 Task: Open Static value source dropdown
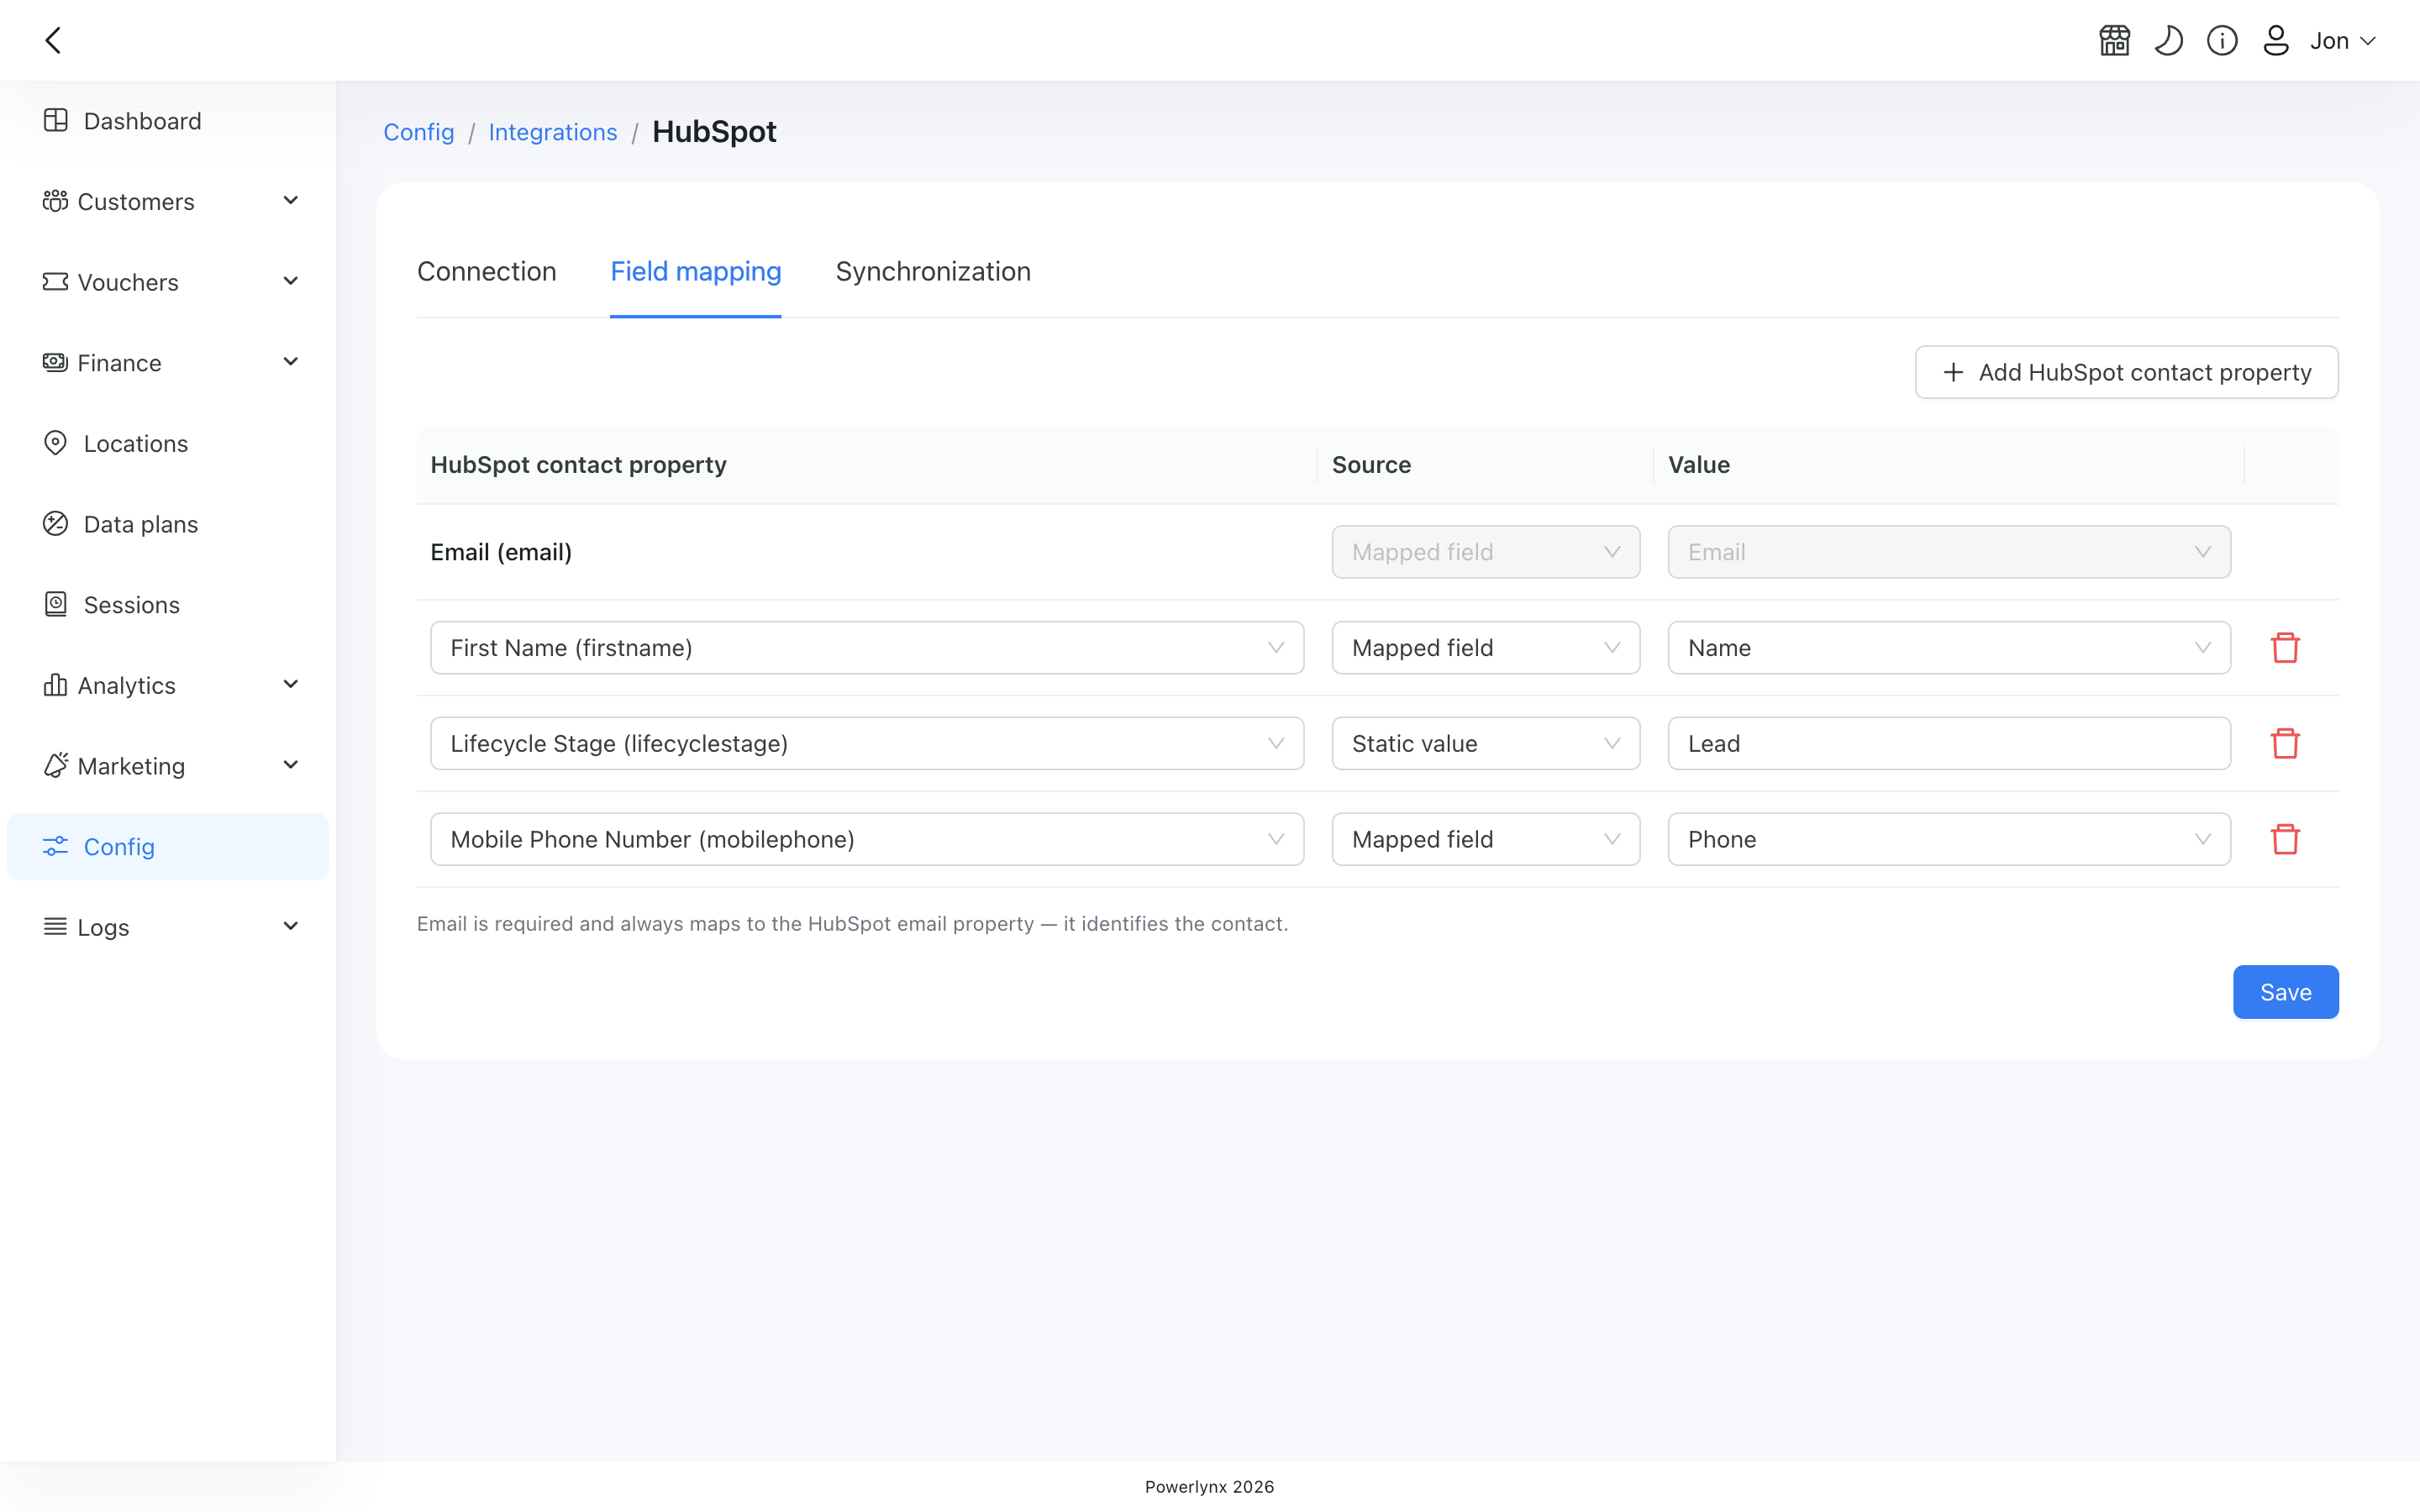pos(1486,743)
